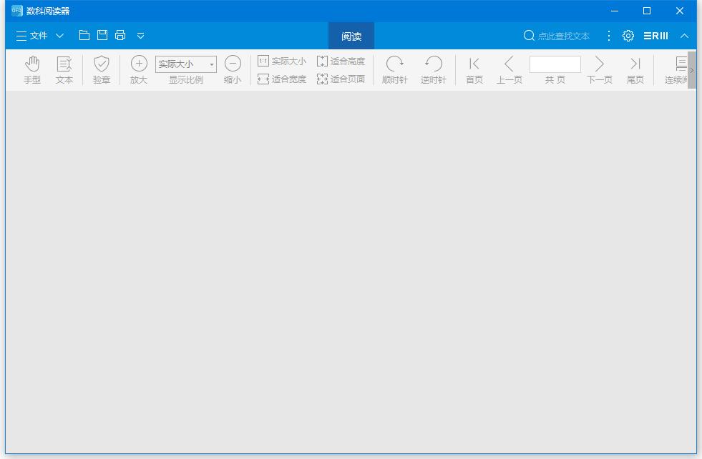
Task: Collapse the ribbon with the up chevron
Action: pos(684,36)
